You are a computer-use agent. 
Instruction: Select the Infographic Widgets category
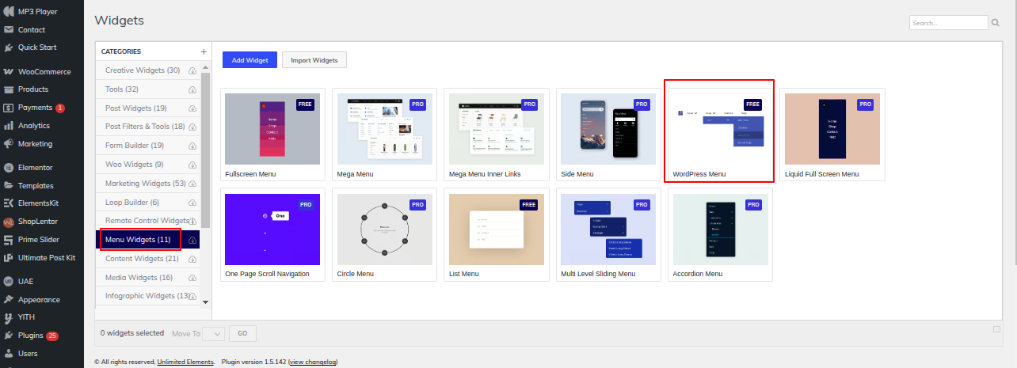pyautogui.click(x=147, y=296)
